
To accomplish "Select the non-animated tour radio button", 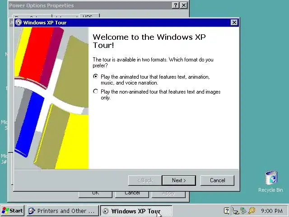I will coord(95,91).
